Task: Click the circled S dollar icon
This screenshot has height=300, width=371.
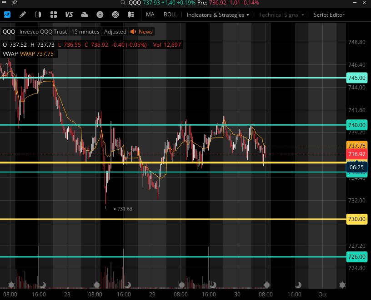Action: coord(100,15)
